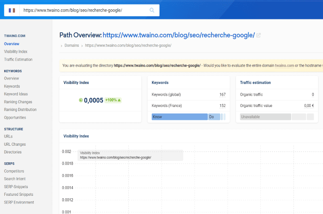This screenshot has height=214, width=323.
Task: Click the Visibility Index value 0,0005
Action: pyautogui.click(x=94, y=100)
